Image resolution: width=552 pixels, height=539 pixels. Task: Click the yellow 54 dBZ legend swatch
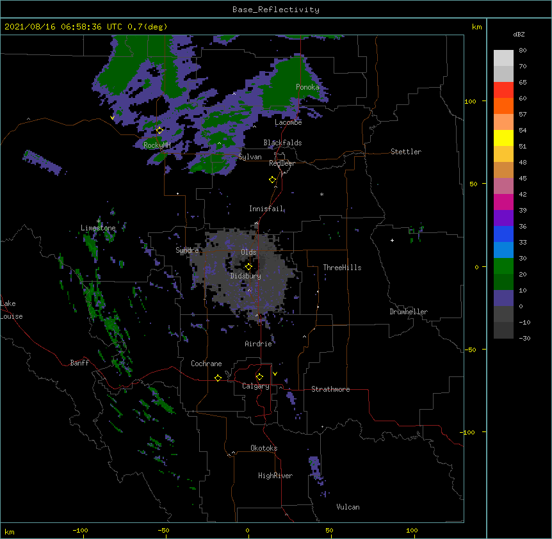point(503,138)
